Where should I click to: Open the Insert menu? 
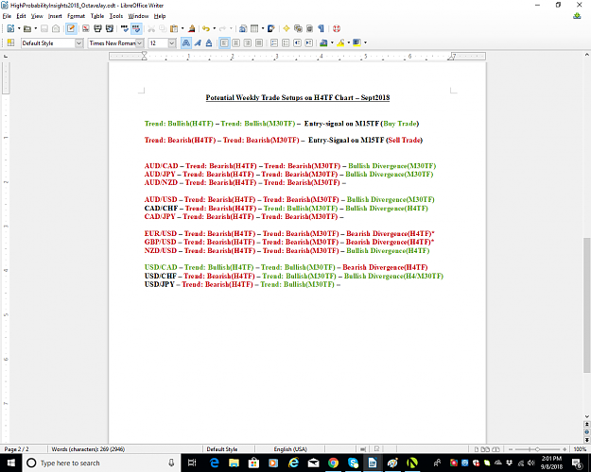pyautogui.click(x=55, y=16)
